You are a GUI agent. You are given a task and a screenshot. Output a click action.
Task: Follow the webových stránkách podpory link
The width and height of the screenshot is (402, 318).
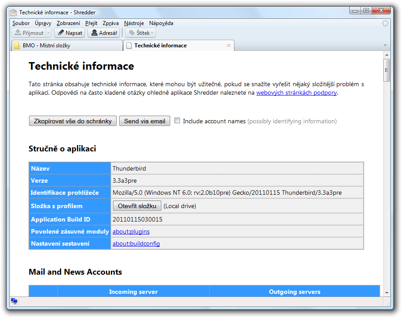tap(297, 92)
